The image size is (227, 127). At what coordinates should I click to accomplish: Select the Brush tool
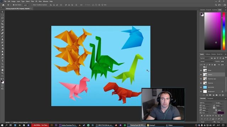click(x=2, y=36)
